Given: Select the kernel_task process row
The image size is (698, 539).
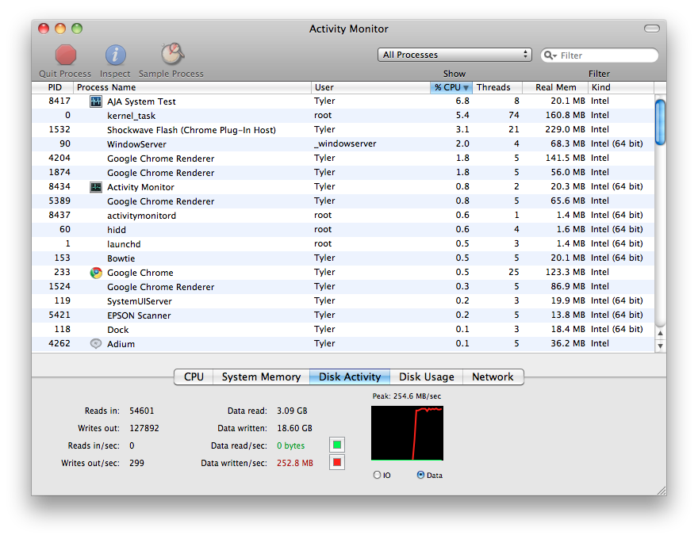Looking at the screenshot, I should pos(343,116).
